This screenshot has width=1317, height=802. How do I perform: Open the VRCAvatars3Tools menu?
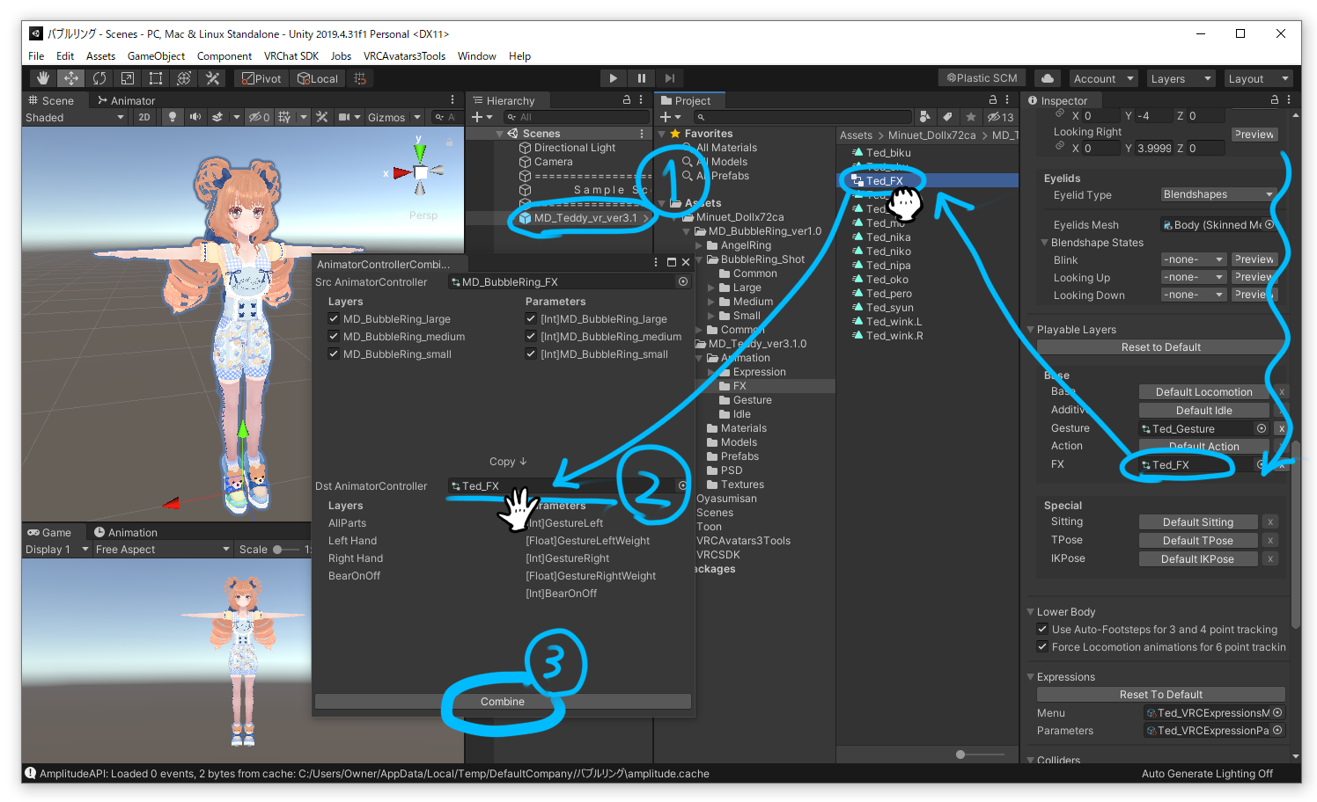pyautogui.click(x=404, y=56)
